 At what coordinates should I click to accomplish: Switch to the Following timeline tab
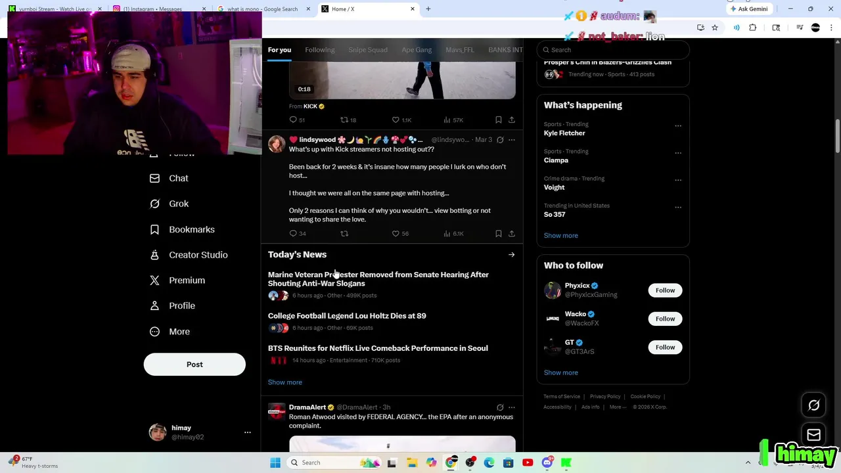319,50
